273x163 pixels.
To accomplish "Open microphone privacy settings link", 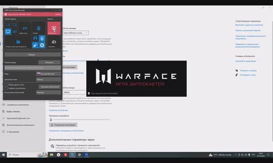I will click(250, 37).
